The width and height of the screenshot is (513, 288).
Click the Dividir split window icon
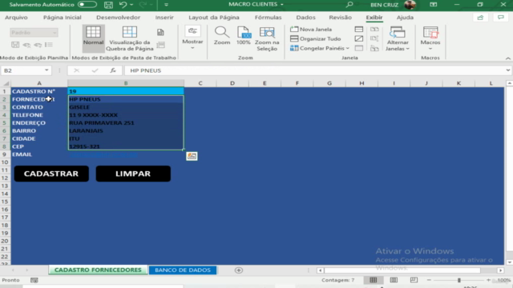359,30
